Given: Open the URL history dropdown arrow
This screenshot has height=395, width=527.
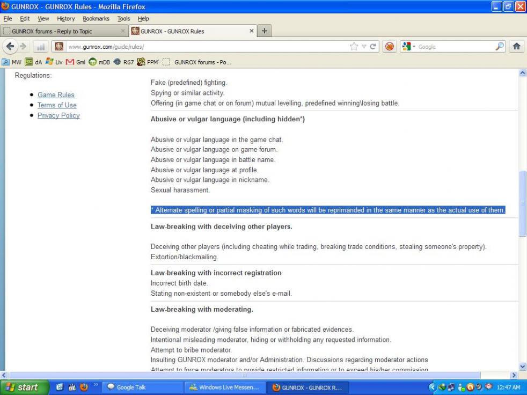Looking at the screenshot, I should 363,47.
